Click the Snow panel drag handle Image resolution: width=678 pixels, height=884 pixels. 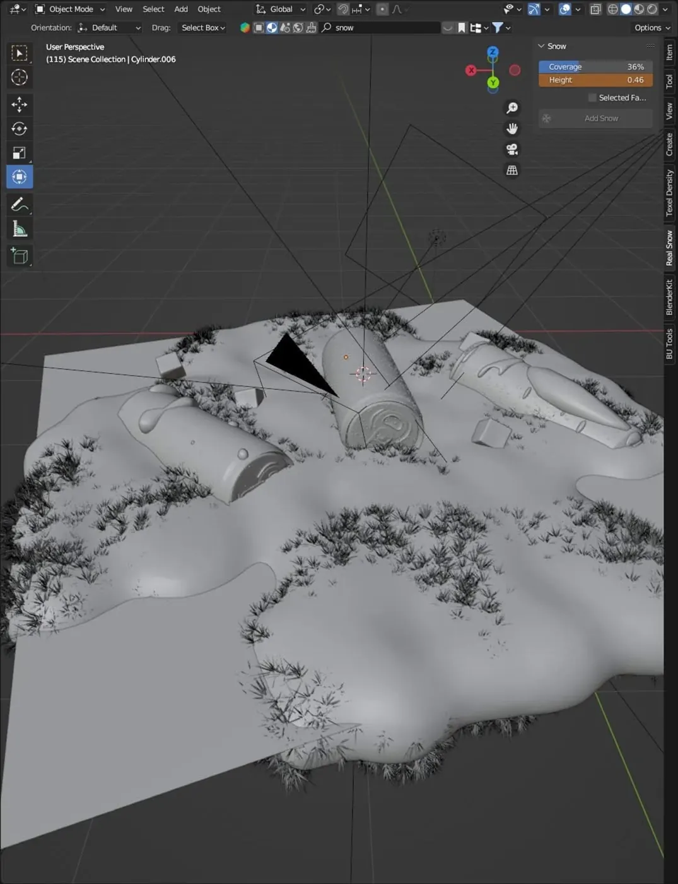tap(650, 46)
